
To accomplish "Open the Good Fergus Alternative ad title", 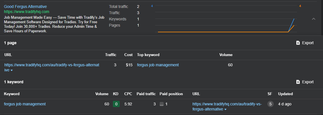I will point(25,7).
